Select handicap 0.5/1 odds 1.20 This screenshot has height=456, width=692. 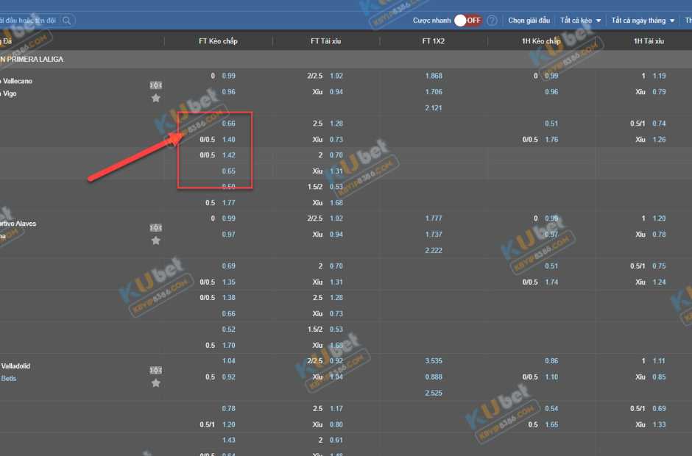tap(229, 424)
